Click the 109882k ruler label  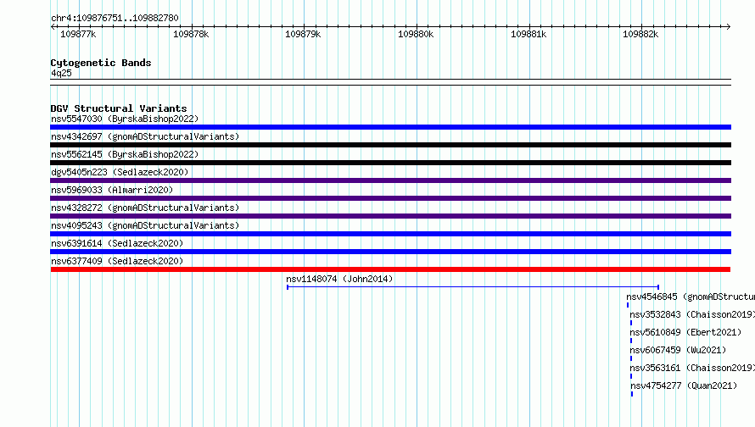pos(640,34)
